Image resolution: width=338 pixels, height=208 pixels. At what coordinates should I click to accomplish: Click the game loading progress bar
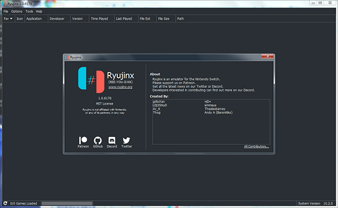point(67,203)
